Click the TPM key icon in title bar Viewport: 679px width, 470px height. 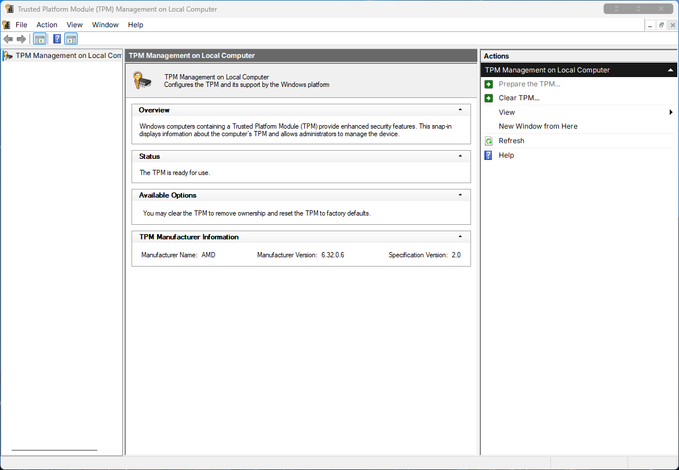(9, 9)
